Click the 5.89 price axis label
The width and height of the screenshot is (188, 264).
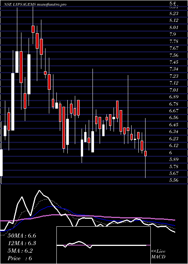click(x=174, y=160)
